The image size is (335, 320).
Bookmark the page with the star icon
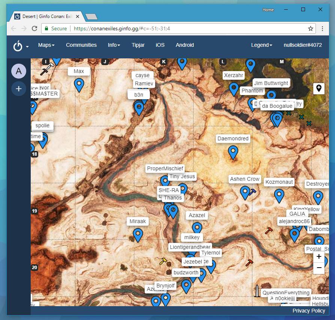click(311, 28)
